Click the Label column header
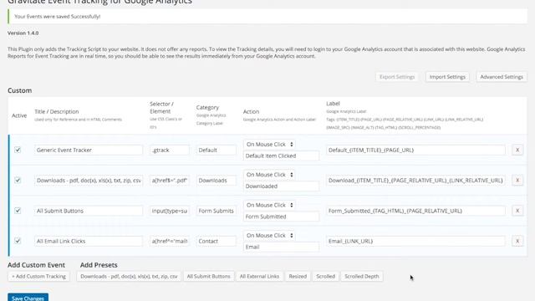The image size is (535, 301). coord(333,104)
